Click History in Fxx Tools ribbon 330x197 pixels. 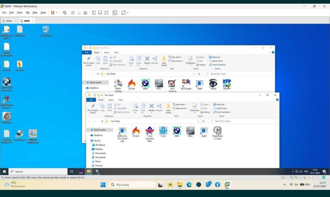pyautogui.click(x=205, y=112)
